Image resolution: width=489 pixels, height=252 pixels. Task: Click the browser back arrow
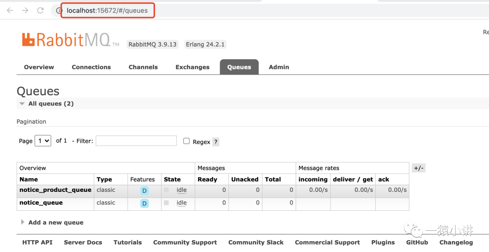coord(10,10)
